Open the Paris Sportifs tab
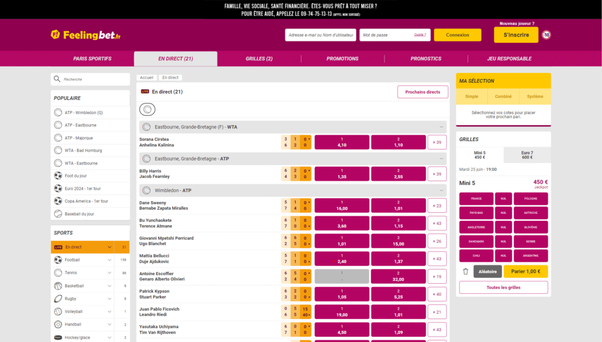The image size is (602, 342). tap(92, 59)
